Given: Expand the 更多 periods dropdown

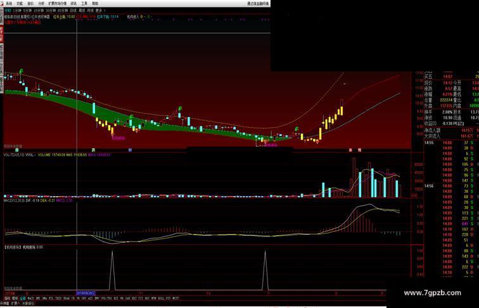Looking at the screenshot, I should point(100,10).
